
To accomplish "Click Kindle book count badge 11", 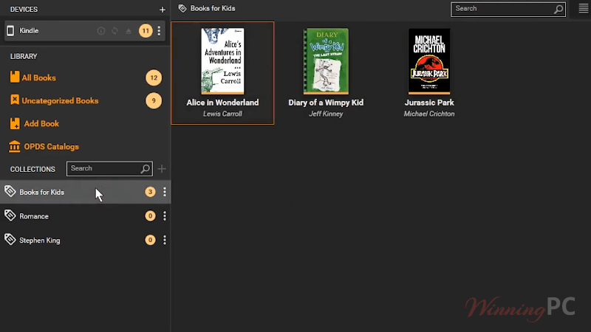I will [146, 31].
